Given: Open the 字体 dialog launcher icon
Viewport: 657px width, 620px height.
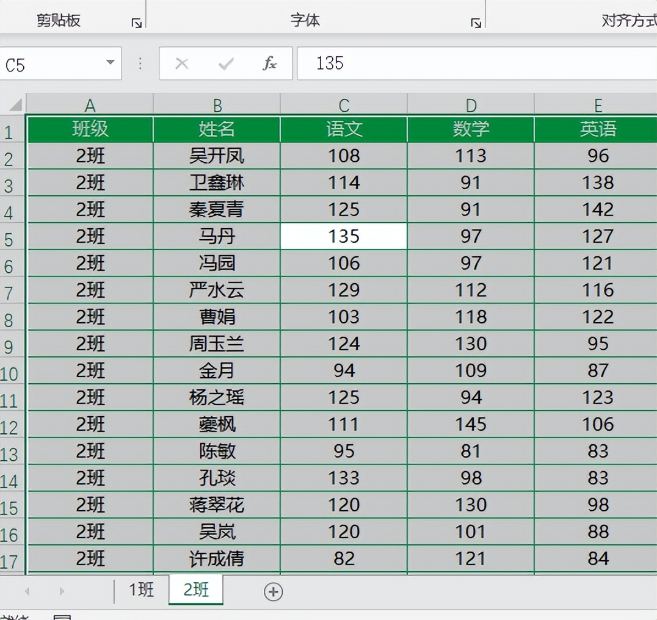Looking at the screenshot, I should (x=476, y=22).
